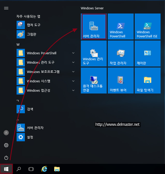Click the ㄱ letter section header
165x174 pixels.
coord(18,101)
